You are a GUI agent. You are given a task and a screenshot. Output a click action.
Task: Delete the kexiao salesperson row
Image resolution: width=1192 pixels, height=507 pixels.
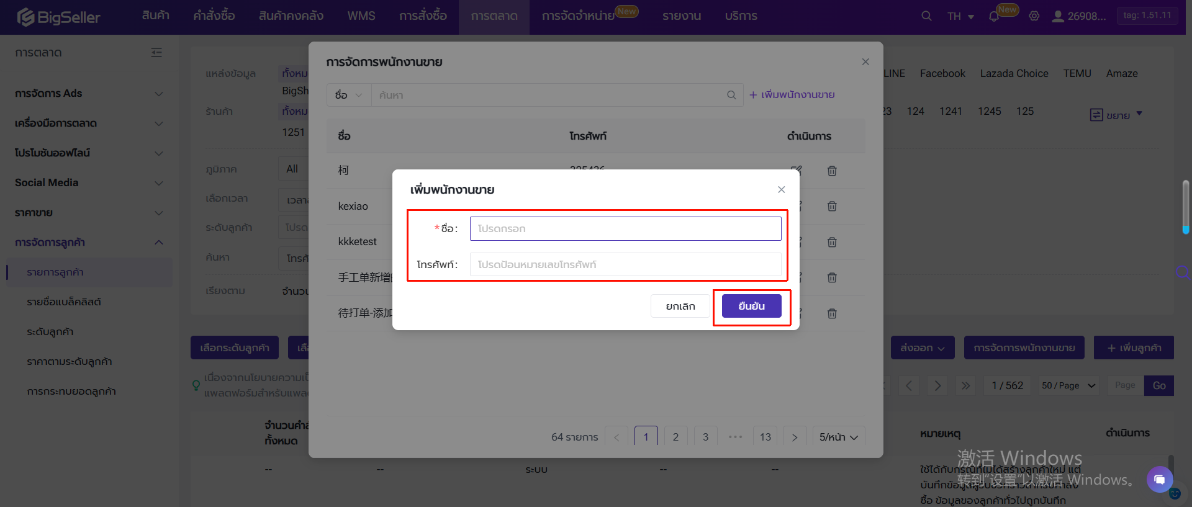832,206
